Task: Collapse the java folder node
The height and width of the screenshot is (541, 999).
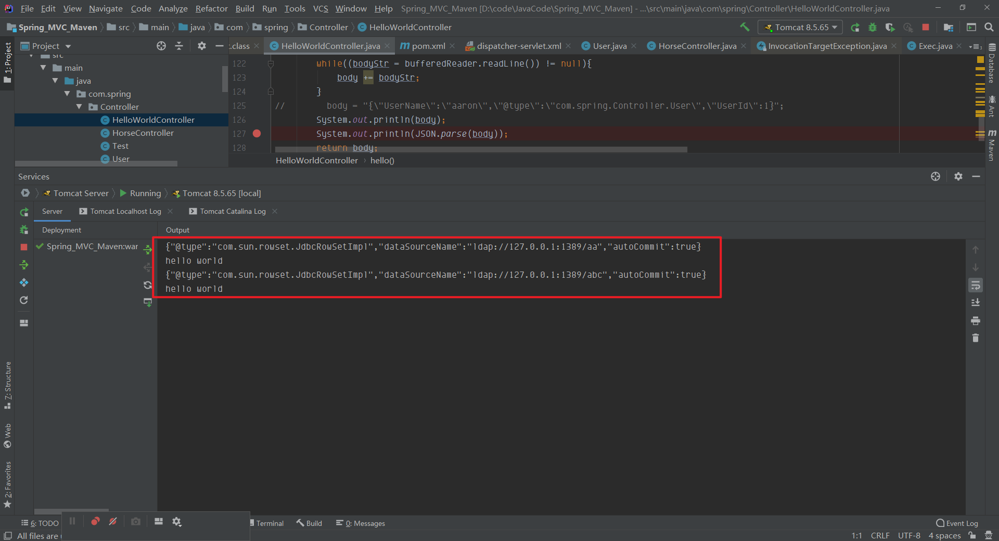Action: pyautogui.click(x=55, y=81)
